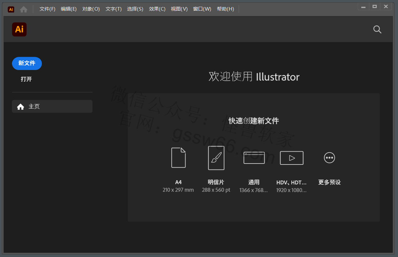Open the 效果(C) menu
The image size is (398, 257).
tap(157, 9)
